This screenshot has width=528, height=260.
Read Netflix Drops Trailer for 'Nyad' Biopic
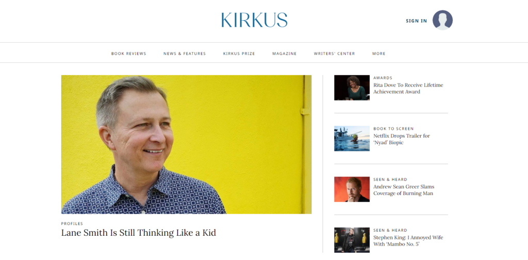(x=401, y=139)
